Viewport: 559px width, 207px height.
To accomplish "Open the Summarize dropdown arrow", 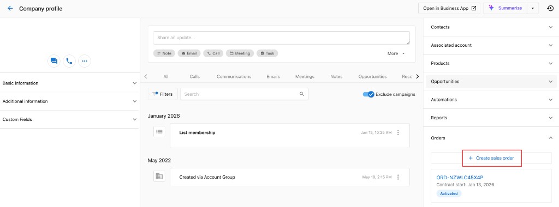I will click(x=532, y=8).
